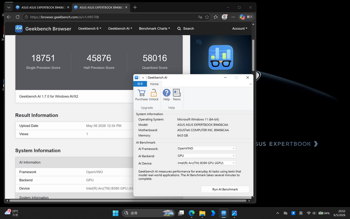Click the Model ASUS EXPERTBOOK B9406CAA value
This screenshot has height=219, width=350.
pyautogui.click(x=202, y=125)
